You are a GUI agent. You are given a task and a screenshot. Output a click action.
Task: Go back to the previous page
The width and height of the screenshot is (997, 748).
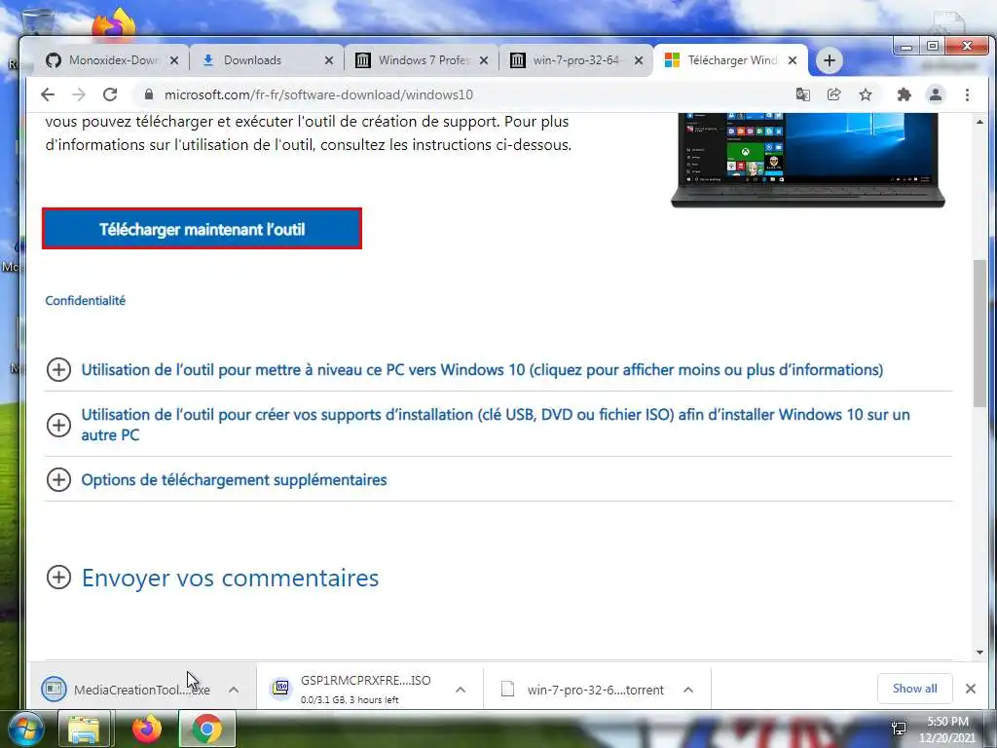pyautogui.click(x=48, y=94)
